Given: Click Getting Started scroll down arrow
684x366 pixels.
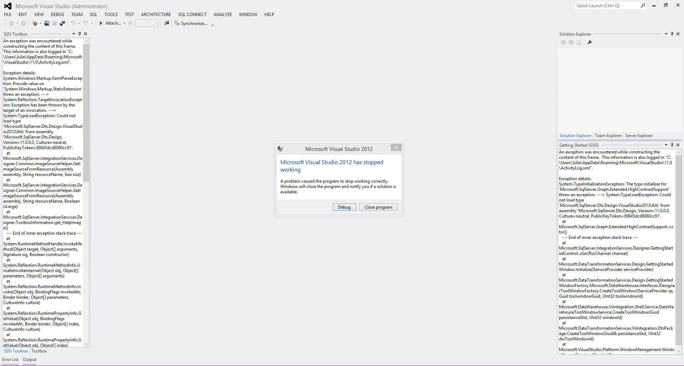Looking at the screenshot, I should tap(679, 351).
